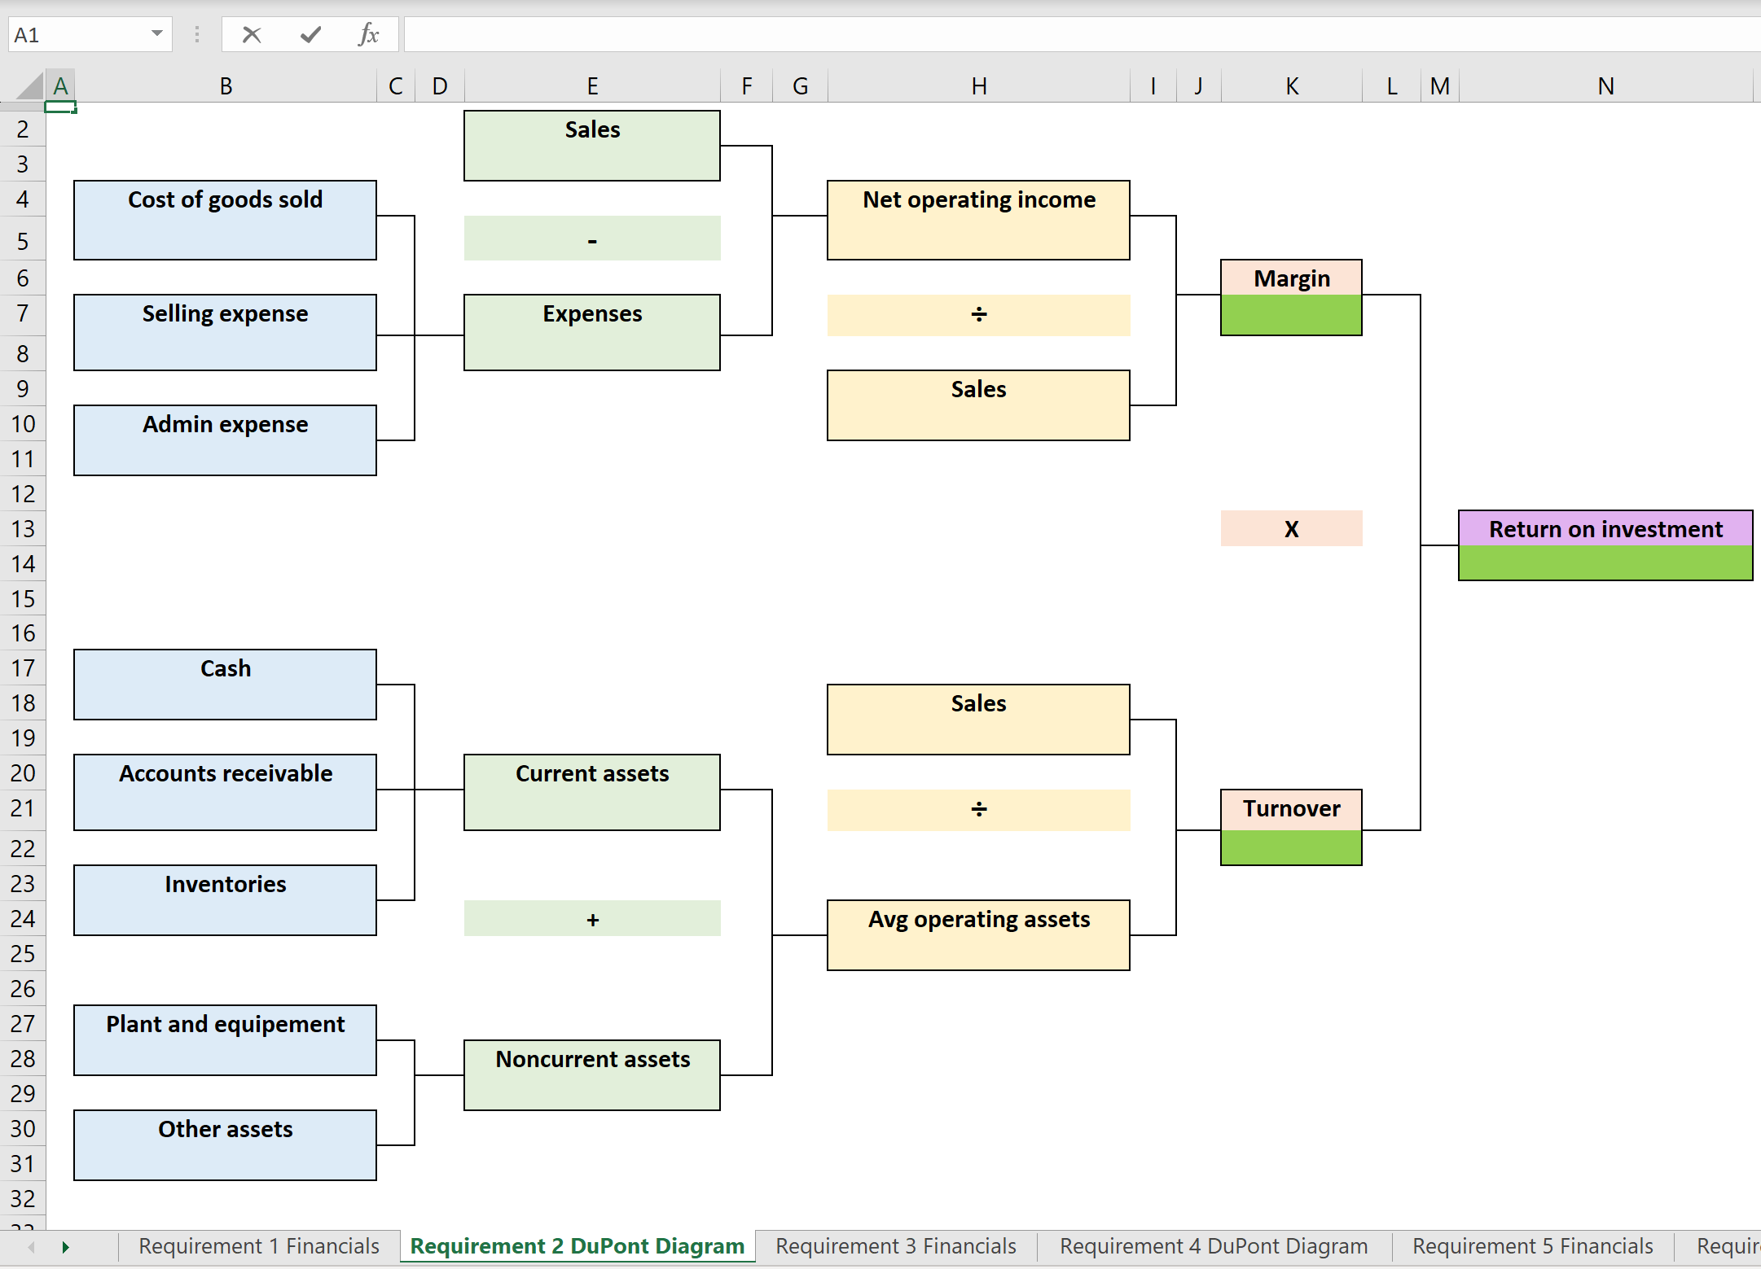Select the green cell under Turnover
The image size is (1761, 1269).
1290,847
